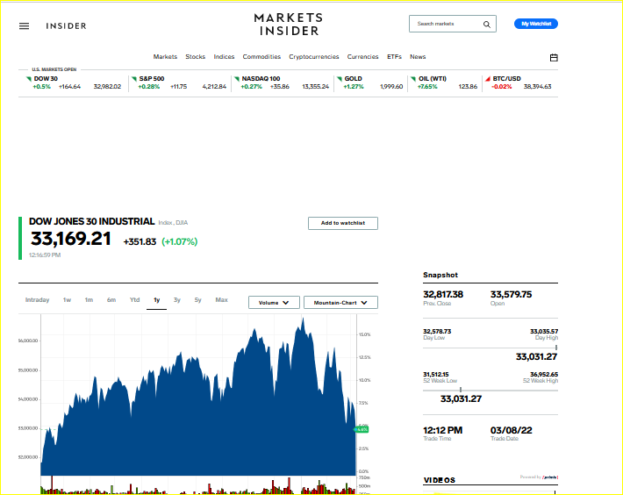Click the Day Low/High range marker
Image resolution: width=623 pixels, height=495 pixels.
[556, 348]
